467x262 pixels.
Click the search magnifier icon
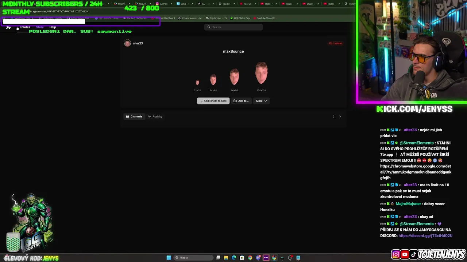pyautogui.click(x=209, y=27)
